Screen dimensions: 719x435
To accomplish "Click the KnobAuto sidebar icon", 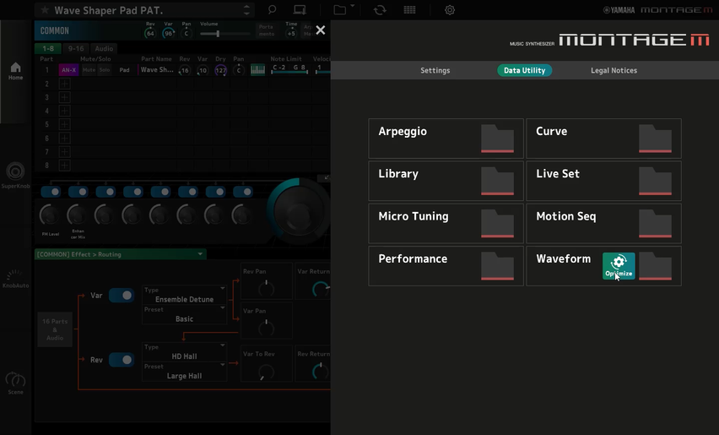I will (14, 279).
